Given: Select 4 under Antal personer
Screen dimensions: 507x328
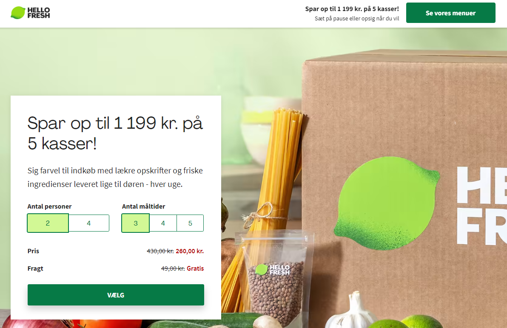Looking at the screenshot, I should (89, 223).
